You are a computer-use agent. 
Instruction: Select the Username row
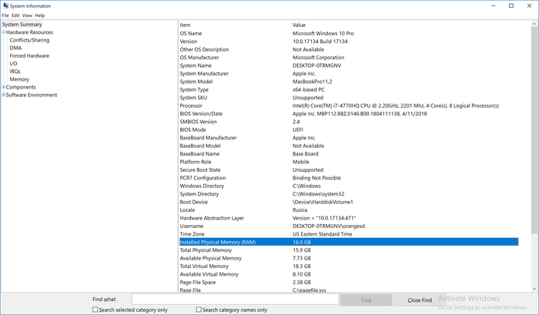[349, 226]
